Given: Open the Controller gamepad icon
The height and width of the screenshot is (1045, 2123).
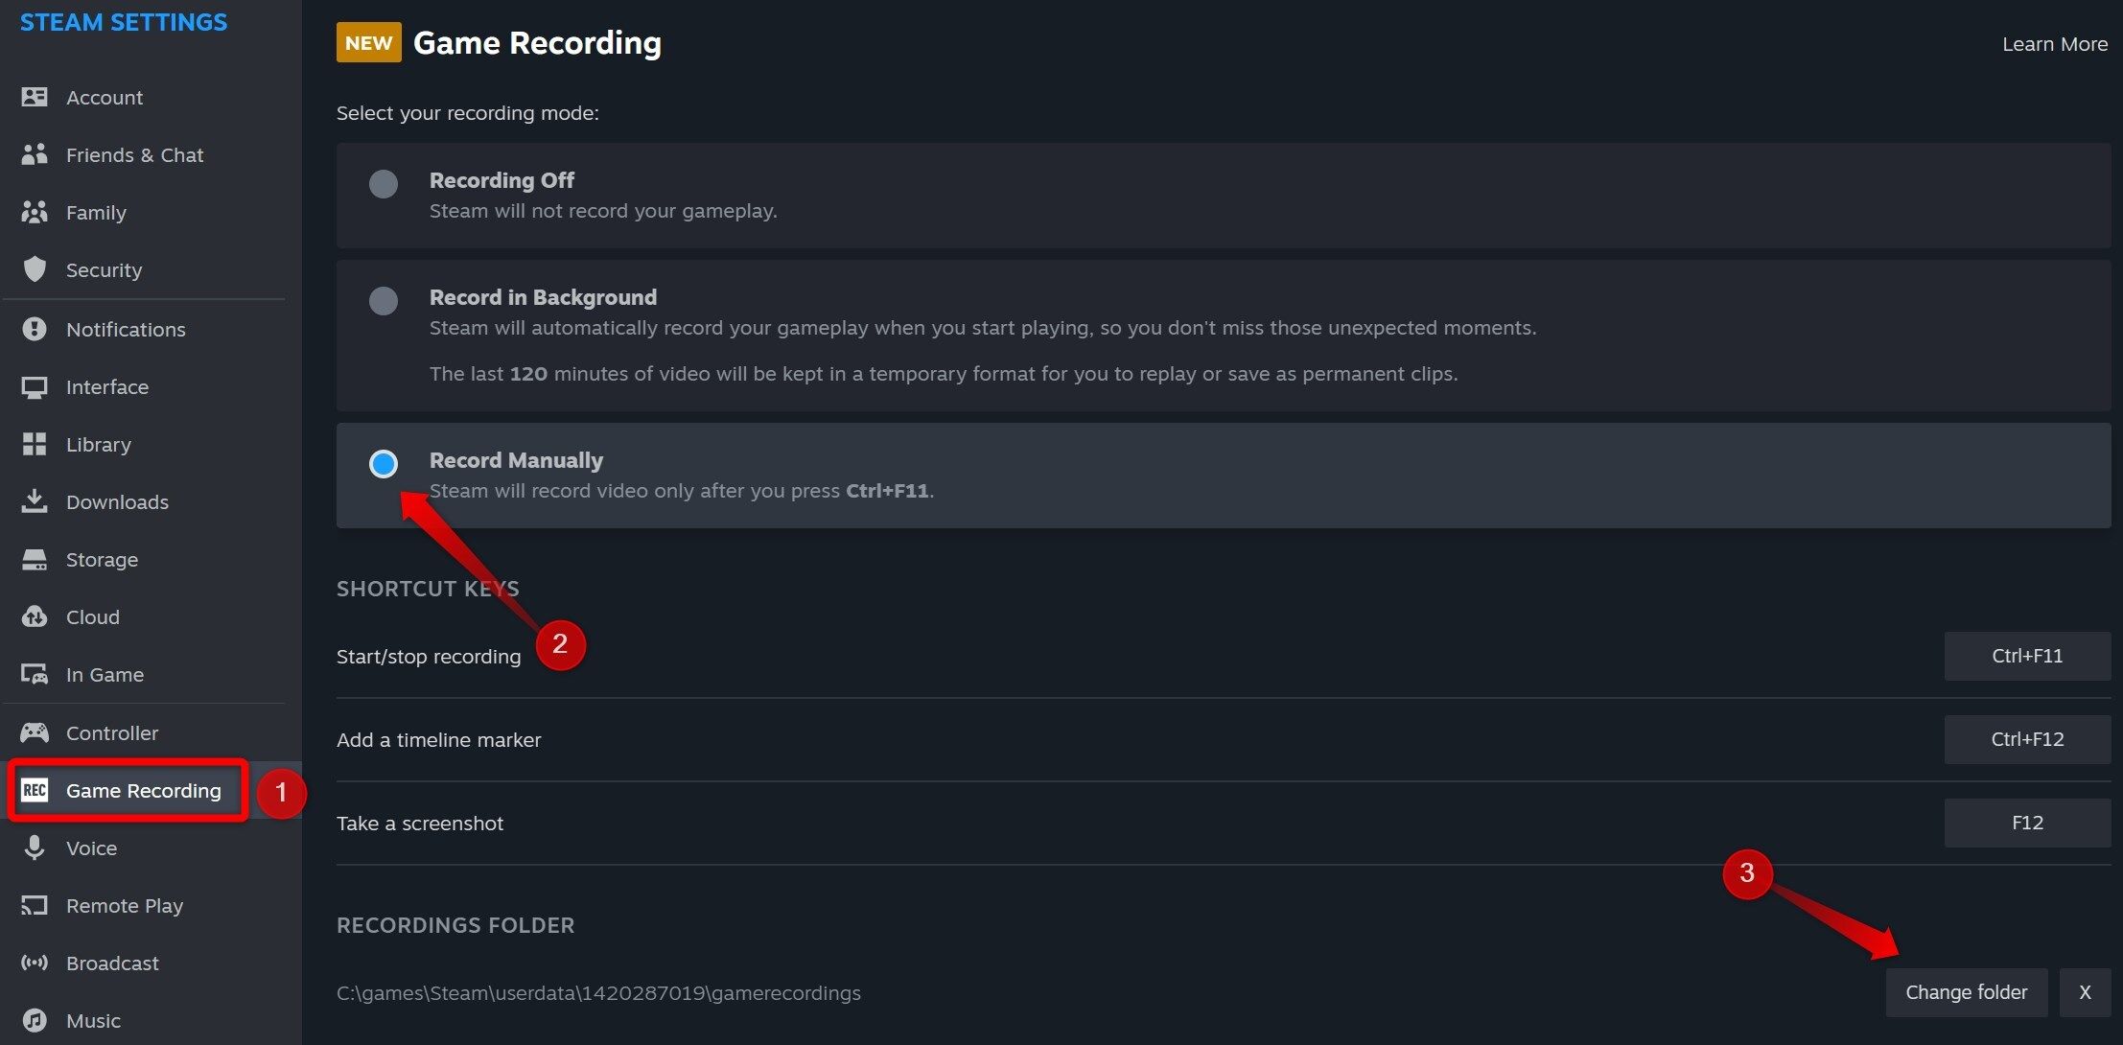Looking at the screenshot, I should tap(35, 732).
